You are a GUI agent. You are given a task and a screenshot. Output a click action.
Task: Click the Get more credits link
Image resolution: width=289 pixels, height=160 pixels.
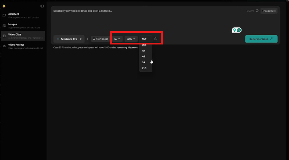point(133,48)
